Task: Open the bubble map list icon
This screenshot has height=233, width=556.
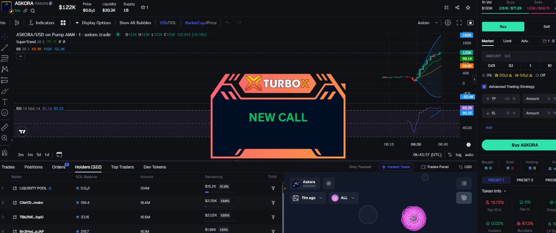Action: pyautogui.click(x=463, y=183)
